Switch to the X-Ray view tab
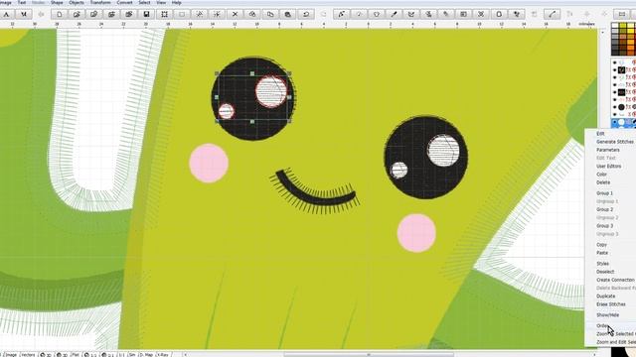 (x=163, y=354)
